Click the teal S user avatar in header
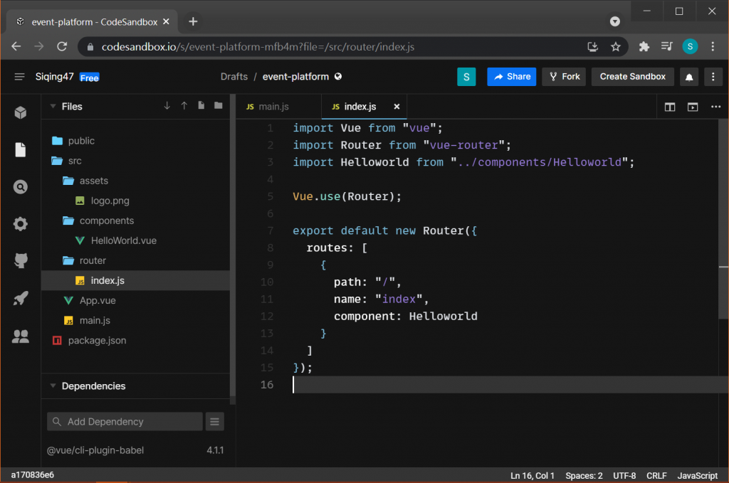 (466, 77)
